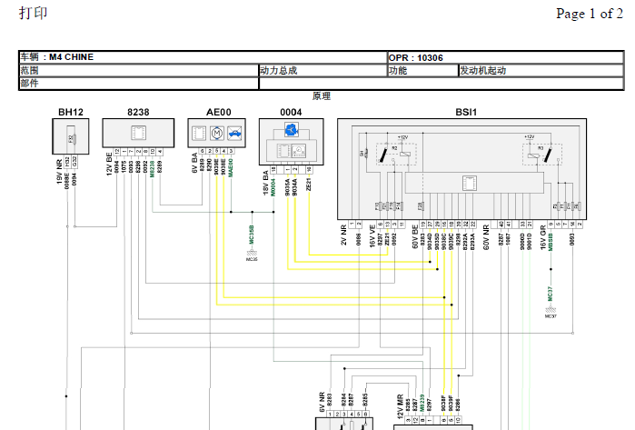635x430 pixels.
Task: Click the green M8239 wire label
Action: (422, 403)
